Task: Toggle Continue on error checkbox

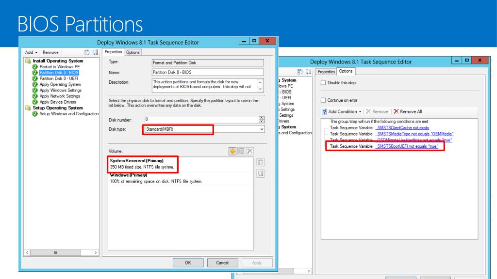Action: [323, 100]
